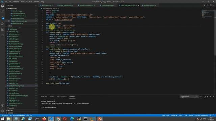This screenshot has height=121, width=216.
Task: Split the editor to the right
Action: [x=211, y=5]
